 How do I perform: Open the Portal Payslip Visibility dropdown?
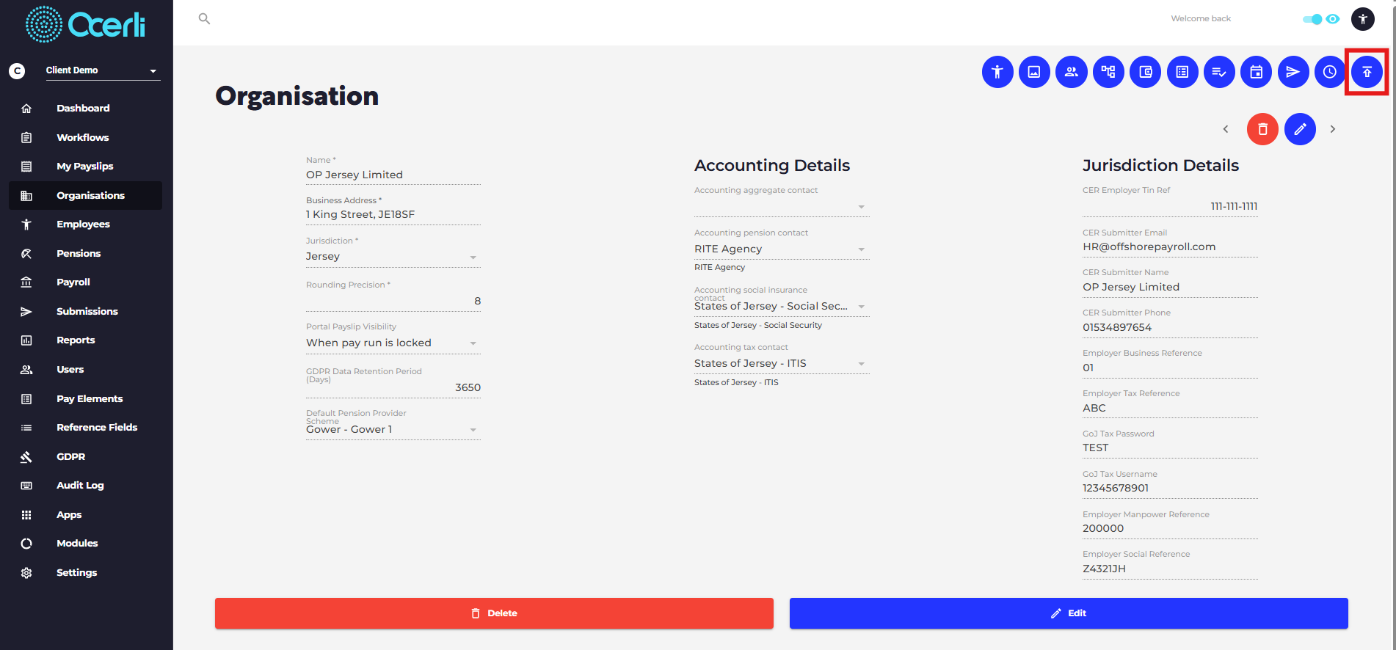pos(393,343)
